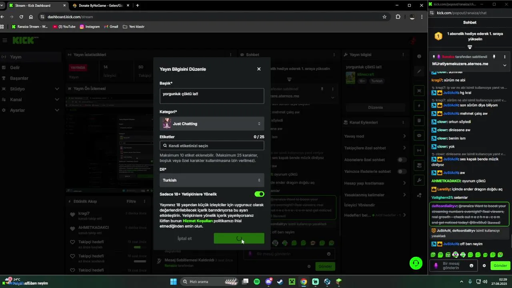The height and width of the screenshot is (288, 512).
Task: Click İzleyici Yönlendir in Kanal Eylemleri
Action: click(x=360, y=205)
